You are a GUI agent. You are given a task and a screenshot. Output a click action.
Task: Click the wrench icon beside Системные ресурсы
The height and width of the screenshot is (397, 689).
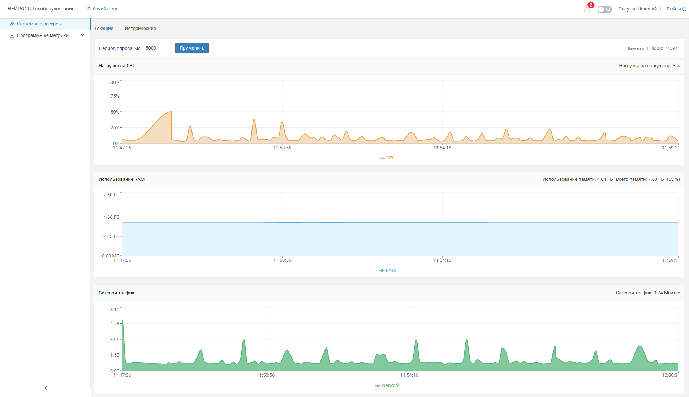click(x=12, y=24)
